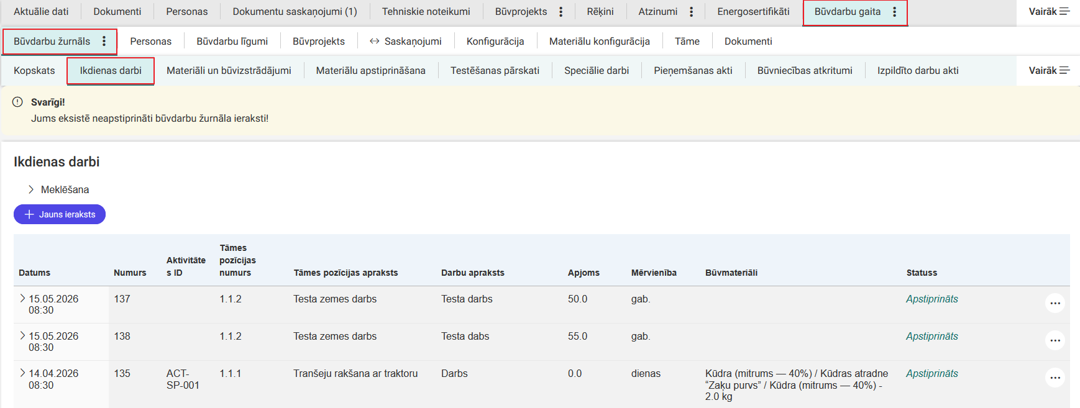Open the Būvdarbu līgumi tab
Image resolution: width=1080 pixels, height=408 pixels.
[232, 41]
